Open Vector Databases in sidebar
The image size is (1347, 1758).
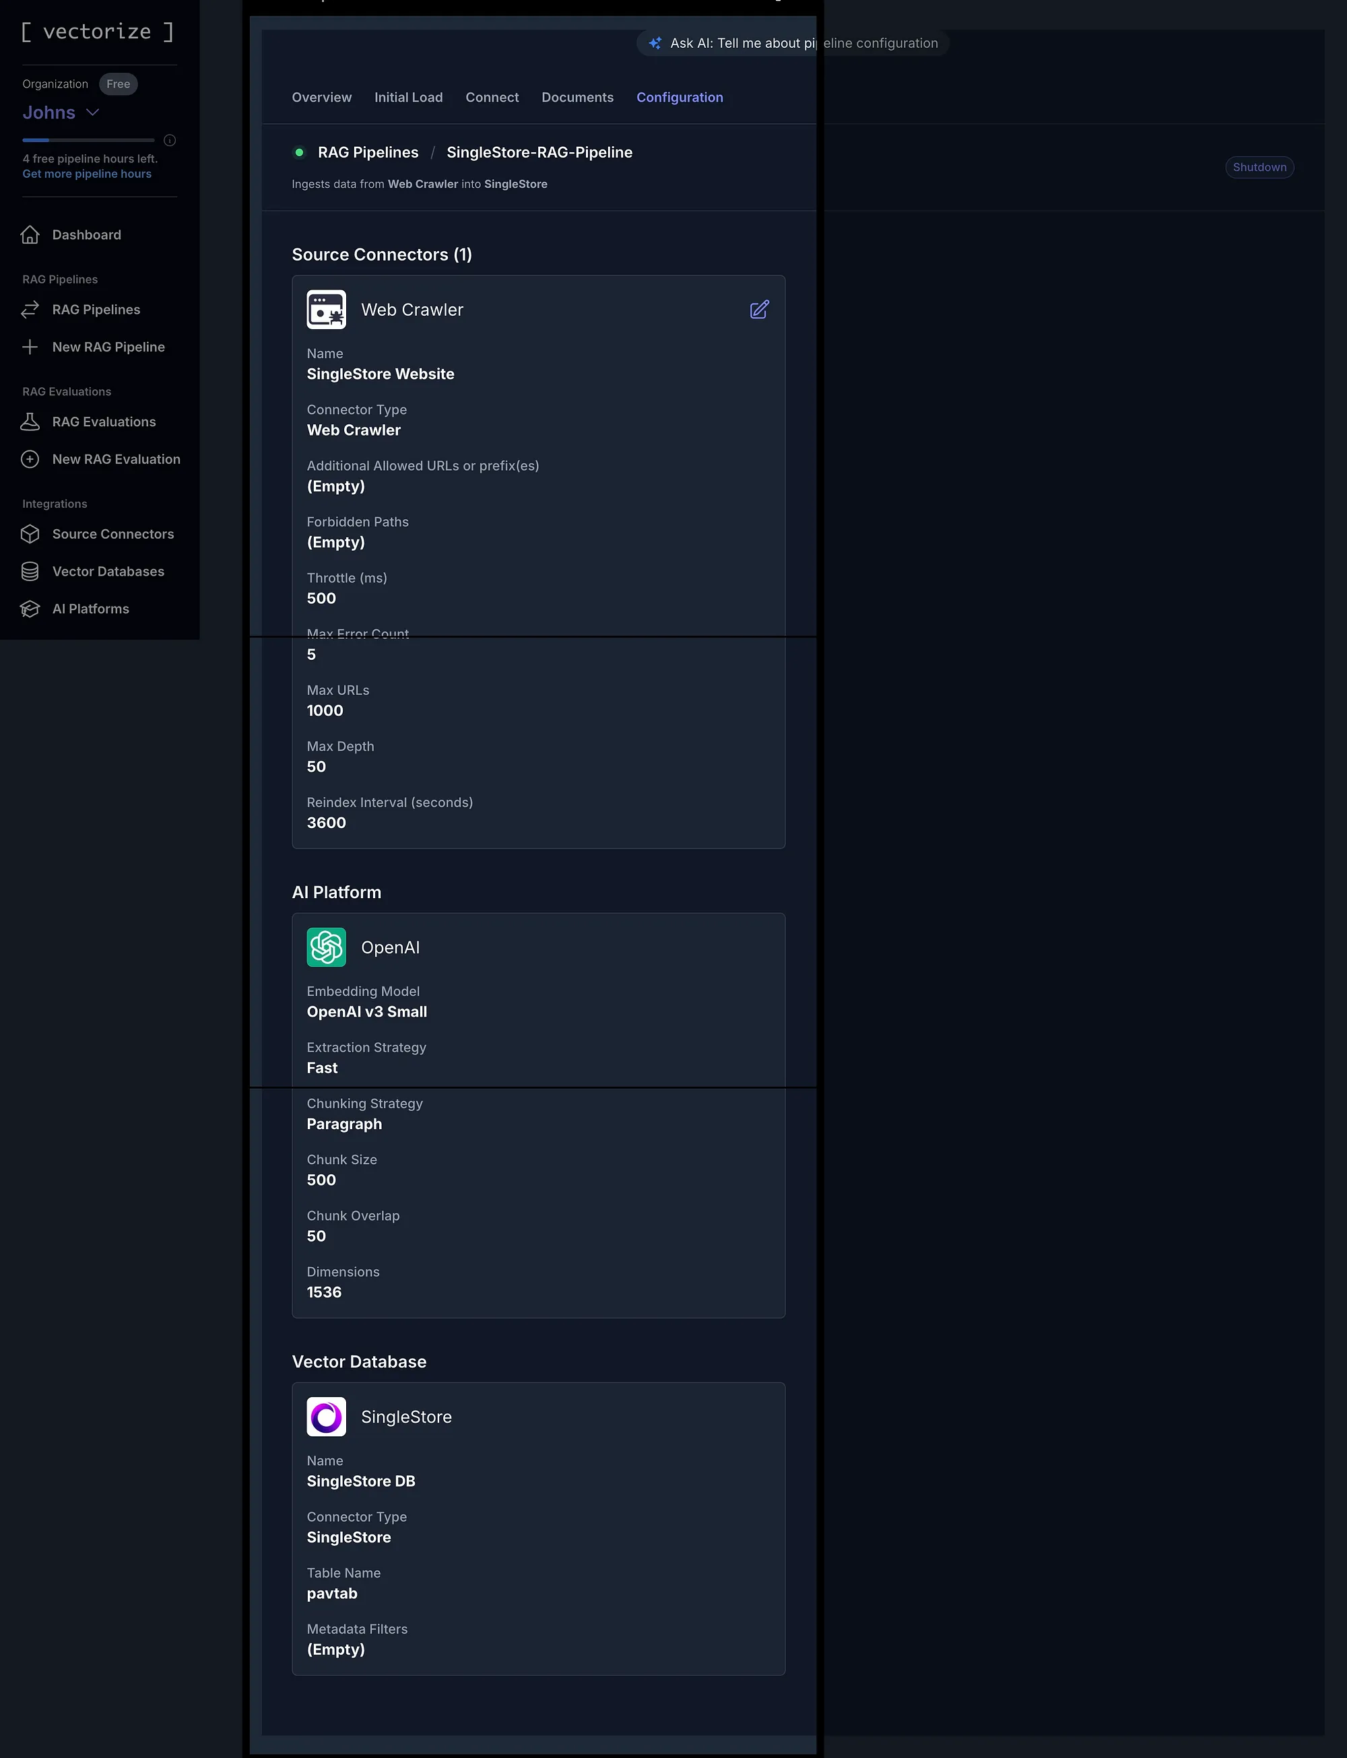108,572
